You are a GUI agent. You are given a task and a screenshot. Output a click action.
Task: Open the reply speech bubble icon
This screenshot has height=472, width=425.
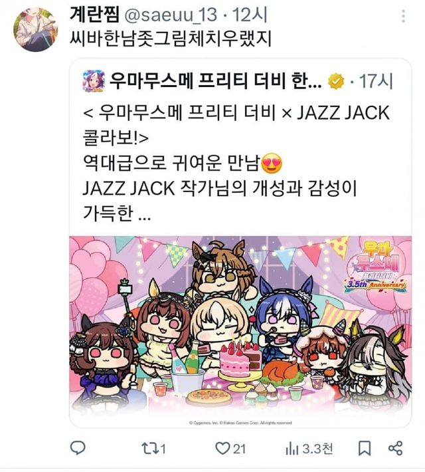click(78, 448)
